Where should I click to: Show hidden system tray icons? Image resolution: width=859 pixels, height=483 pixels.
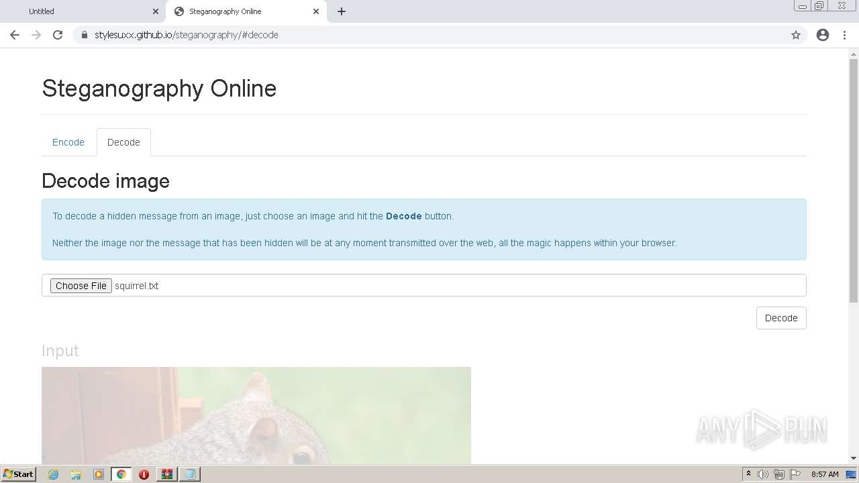pyautogui.click(x=748, y=474)
